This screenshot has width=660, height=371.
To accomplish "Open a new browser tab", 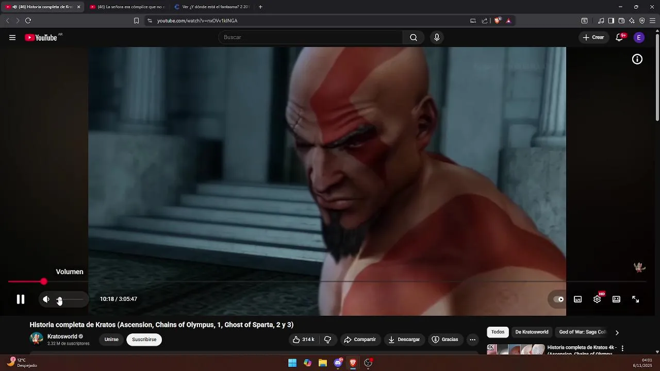I will click(260, 7).
